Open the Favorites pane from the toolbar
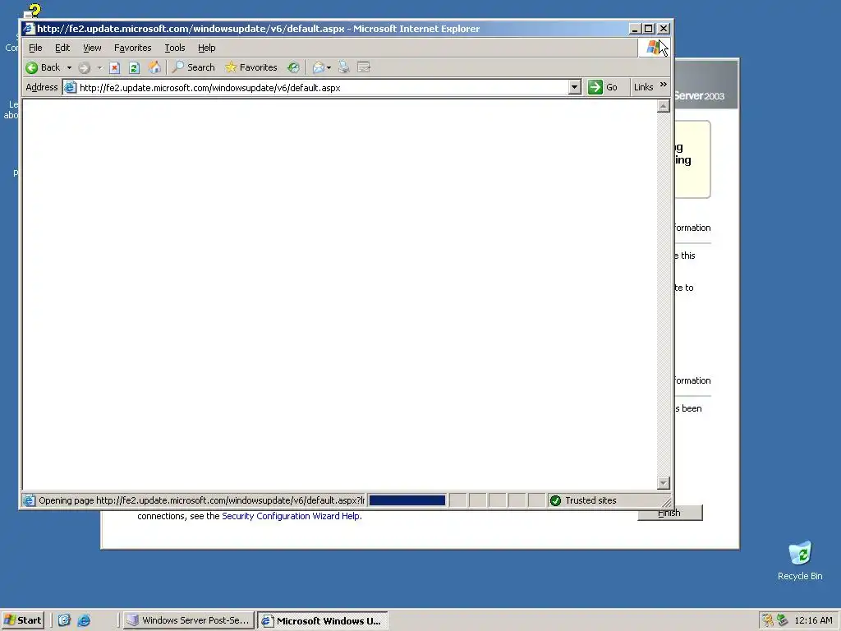This screenshot has height=631, width=841. [x=251, y=67]
